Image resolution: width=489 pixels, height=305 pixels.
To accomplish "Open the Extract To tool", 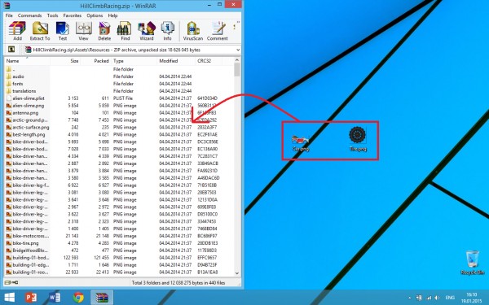I will coord(40,31).
